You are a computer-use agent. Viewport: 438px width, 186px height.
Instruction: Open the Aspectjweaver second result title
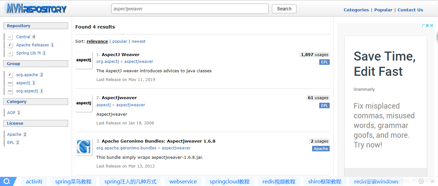click(119, 98)
